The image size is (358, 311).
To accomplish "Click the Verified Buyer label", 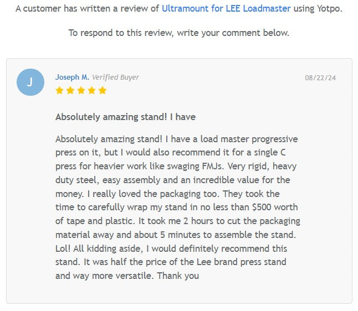I will click(115, 77).
